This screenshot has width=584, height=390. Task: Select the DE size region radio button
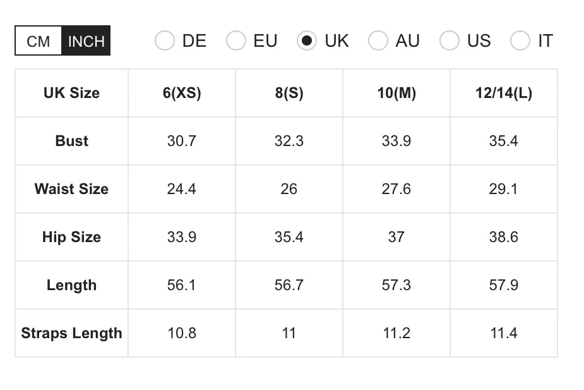point(165,41)
